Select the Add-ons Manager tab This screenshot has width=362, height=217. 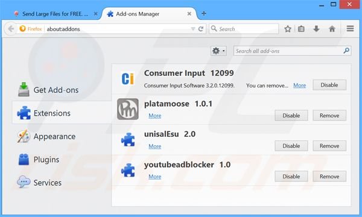pyautogui.click(x=150, y=14)
